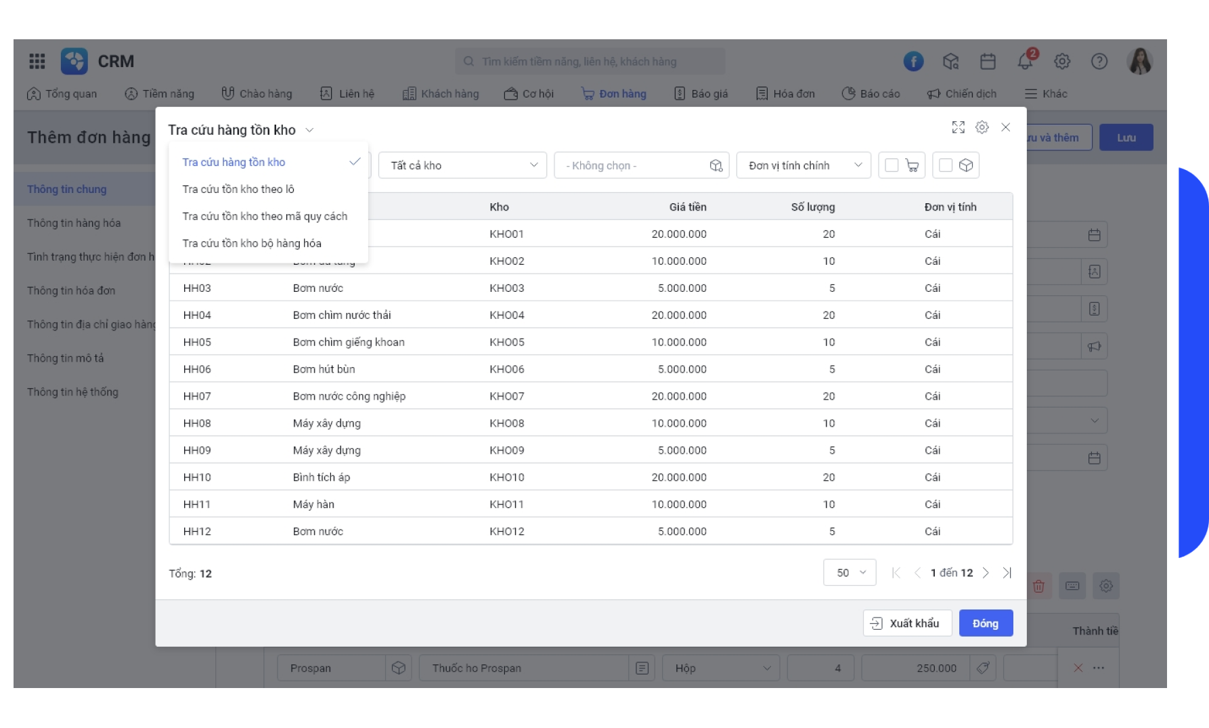Open the apps grid launcher icon

(37, 62)
